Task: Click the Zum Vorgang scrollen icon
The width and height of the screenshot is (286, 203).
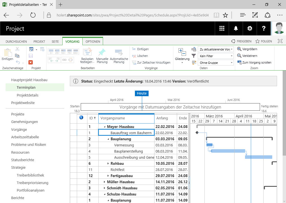Action: click(239, 62)
